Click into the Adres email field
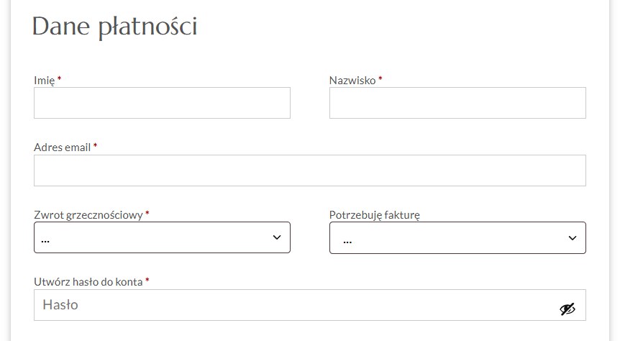Screen dimensions: 620x341 coord(309,170)
